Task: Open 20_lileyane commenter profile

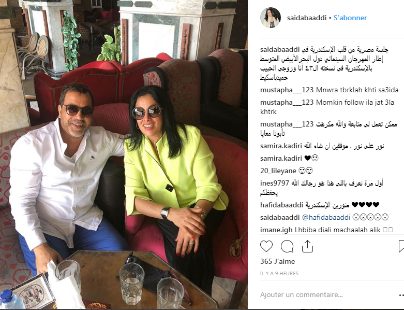Action: click(278, 171)
